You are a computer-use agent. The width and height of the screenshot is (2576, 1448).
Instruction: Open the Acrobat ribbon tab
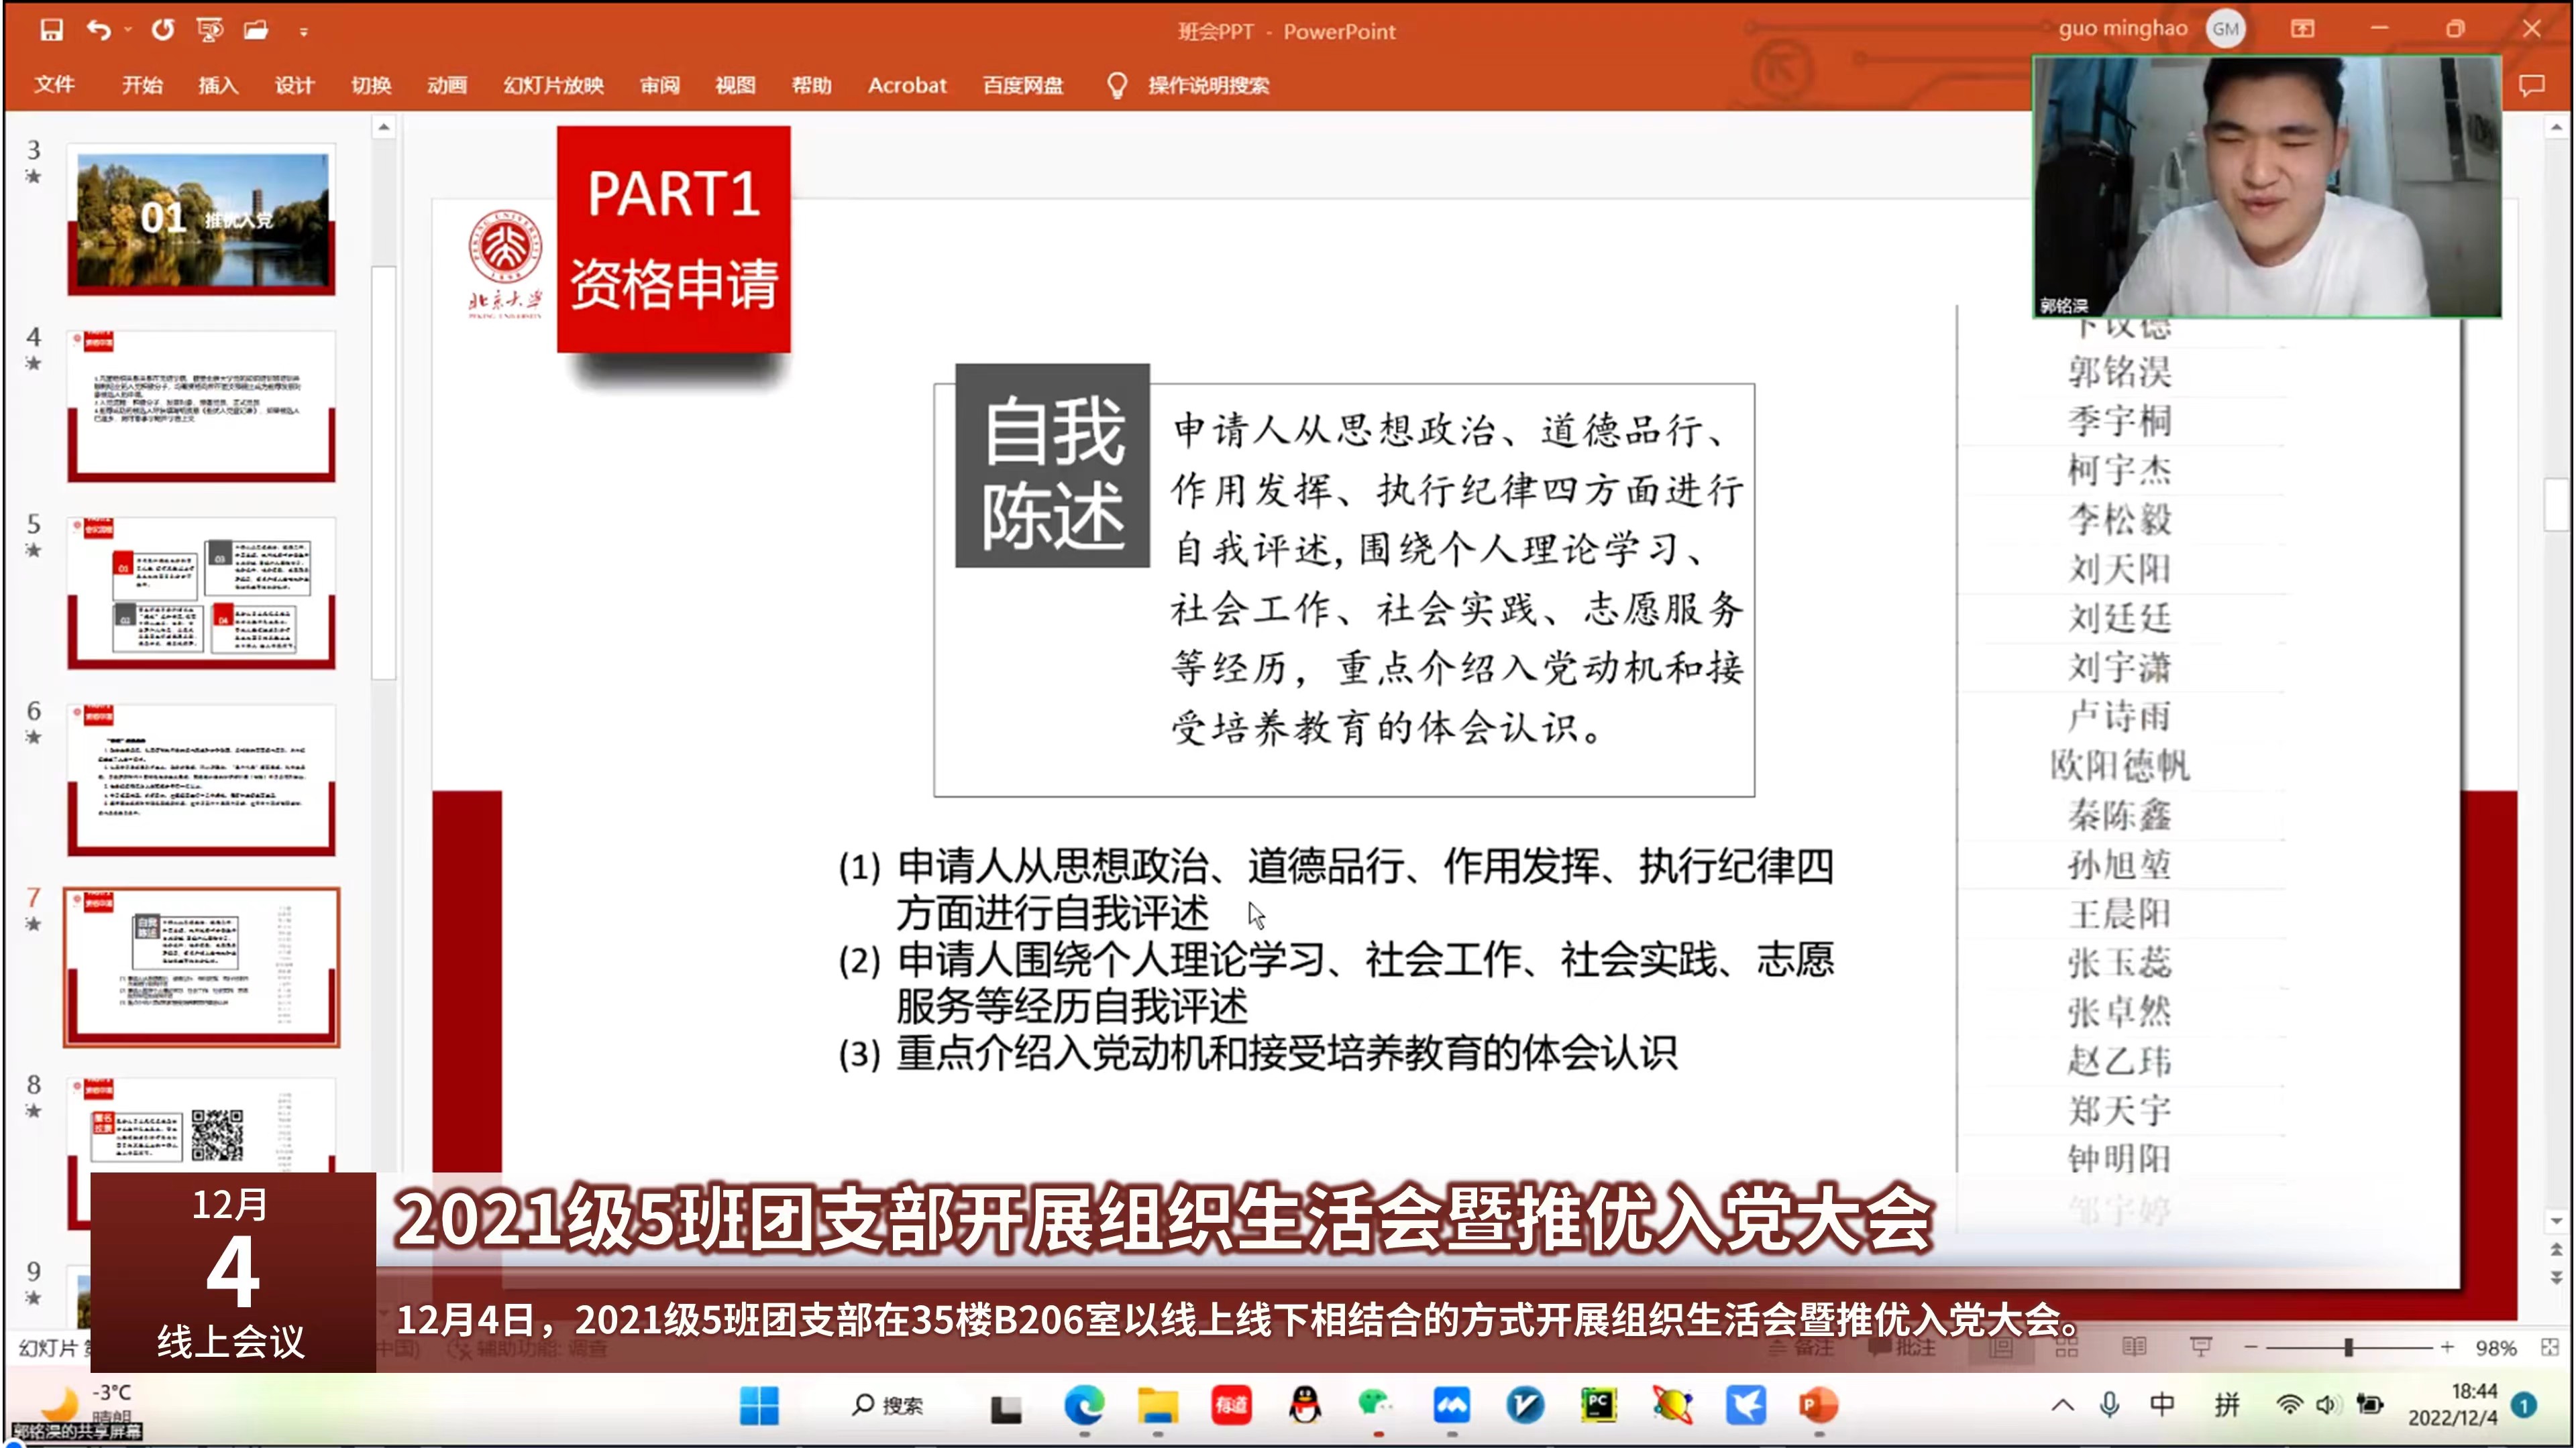[907, 85]
